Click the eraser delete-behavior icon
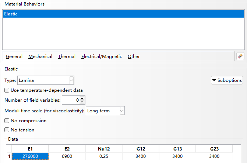247x163 pixels. [240, 56]
